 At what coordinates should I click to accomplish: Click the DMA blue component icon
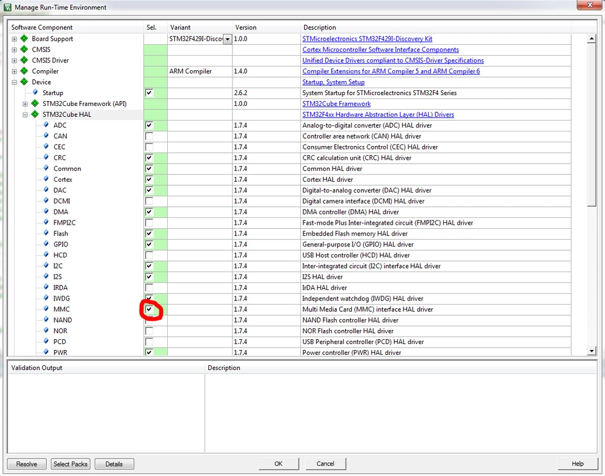click(46, 211)
